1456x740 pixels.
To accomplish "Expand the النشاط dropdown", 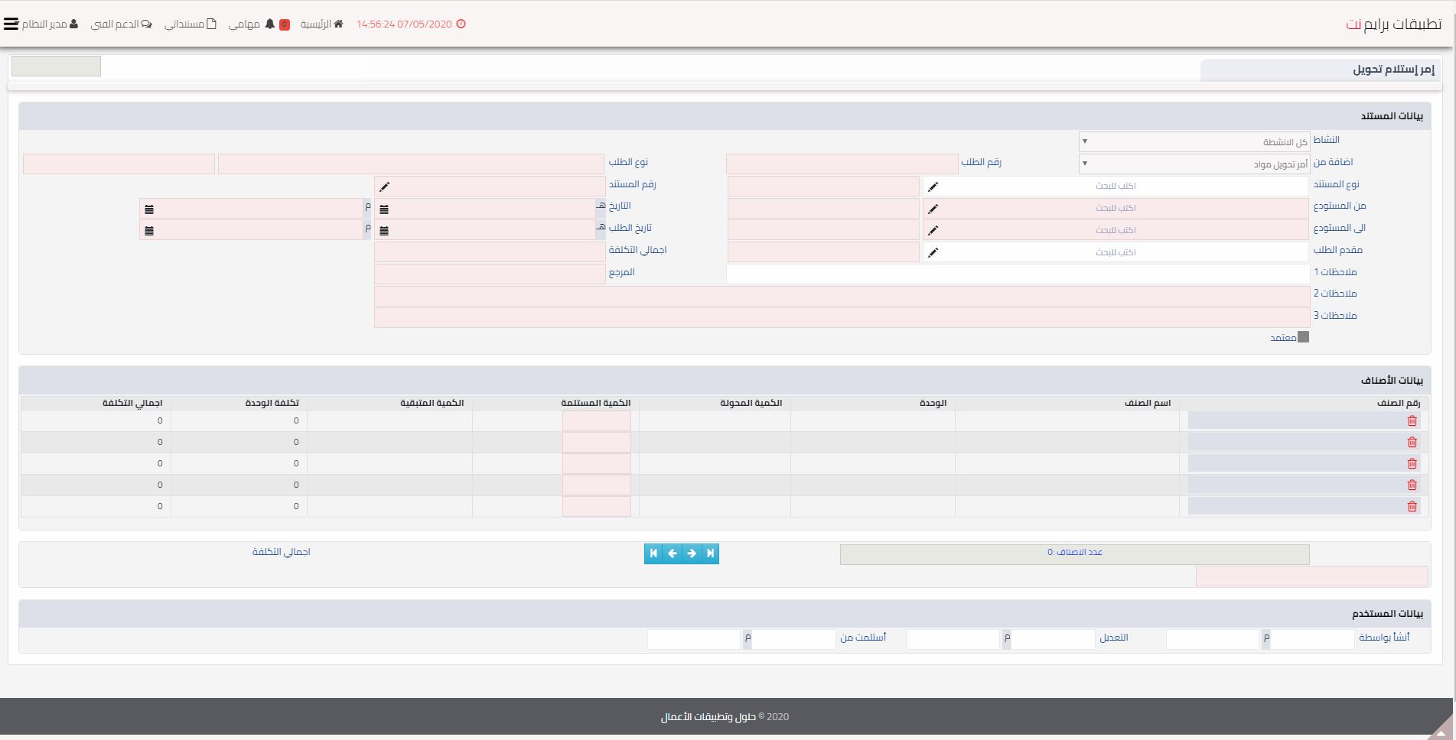I will (x=1194, y=141).
